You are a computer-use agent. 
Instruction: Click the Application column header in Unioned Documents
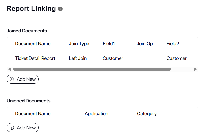point(97,114)
